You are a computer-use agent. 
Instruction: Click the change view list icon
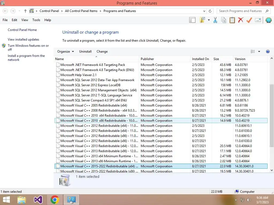pos(253,52)
